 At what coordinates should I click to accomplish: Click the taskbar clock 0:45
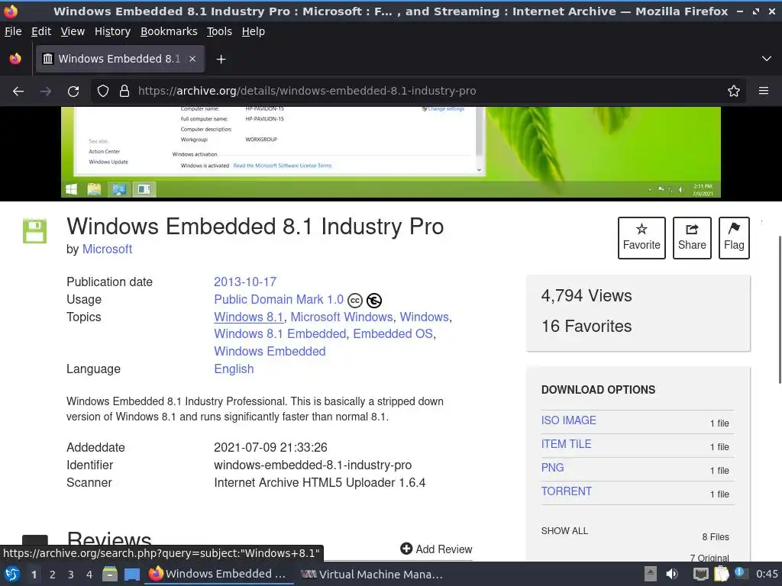coord(767,574)
